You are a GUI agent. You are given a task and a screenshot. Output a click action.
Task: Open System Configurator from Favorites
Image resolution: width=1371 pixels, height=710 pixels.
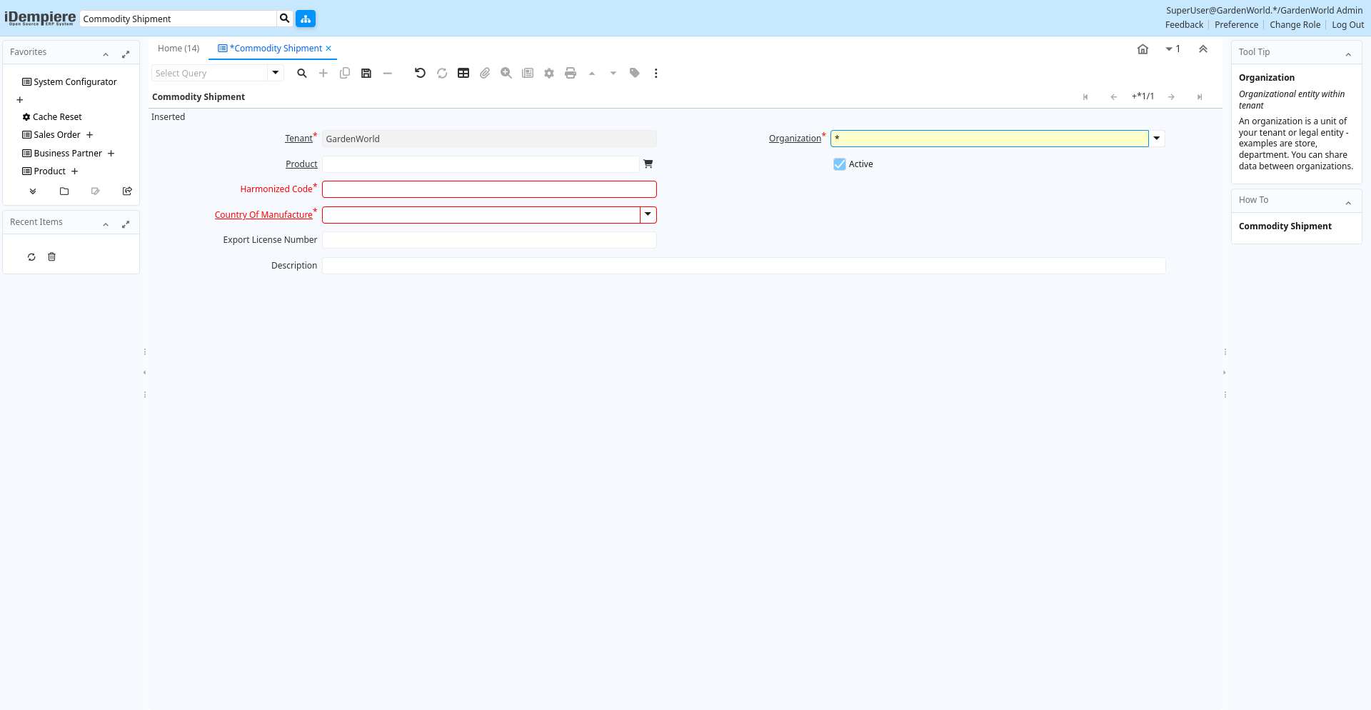pos(75,82)
